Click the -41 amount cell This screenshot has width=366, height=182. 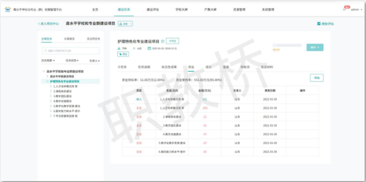[205, 125]
